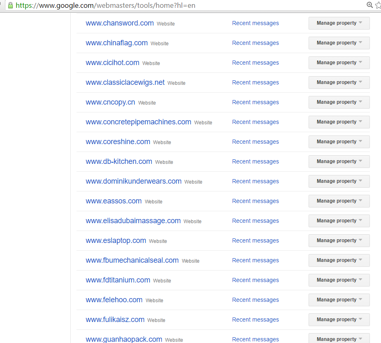Image resolution: width=381 pixels, height=343 pixels.
Task: View Recent messages for www.chansword.com
Action: pos(256,23)
